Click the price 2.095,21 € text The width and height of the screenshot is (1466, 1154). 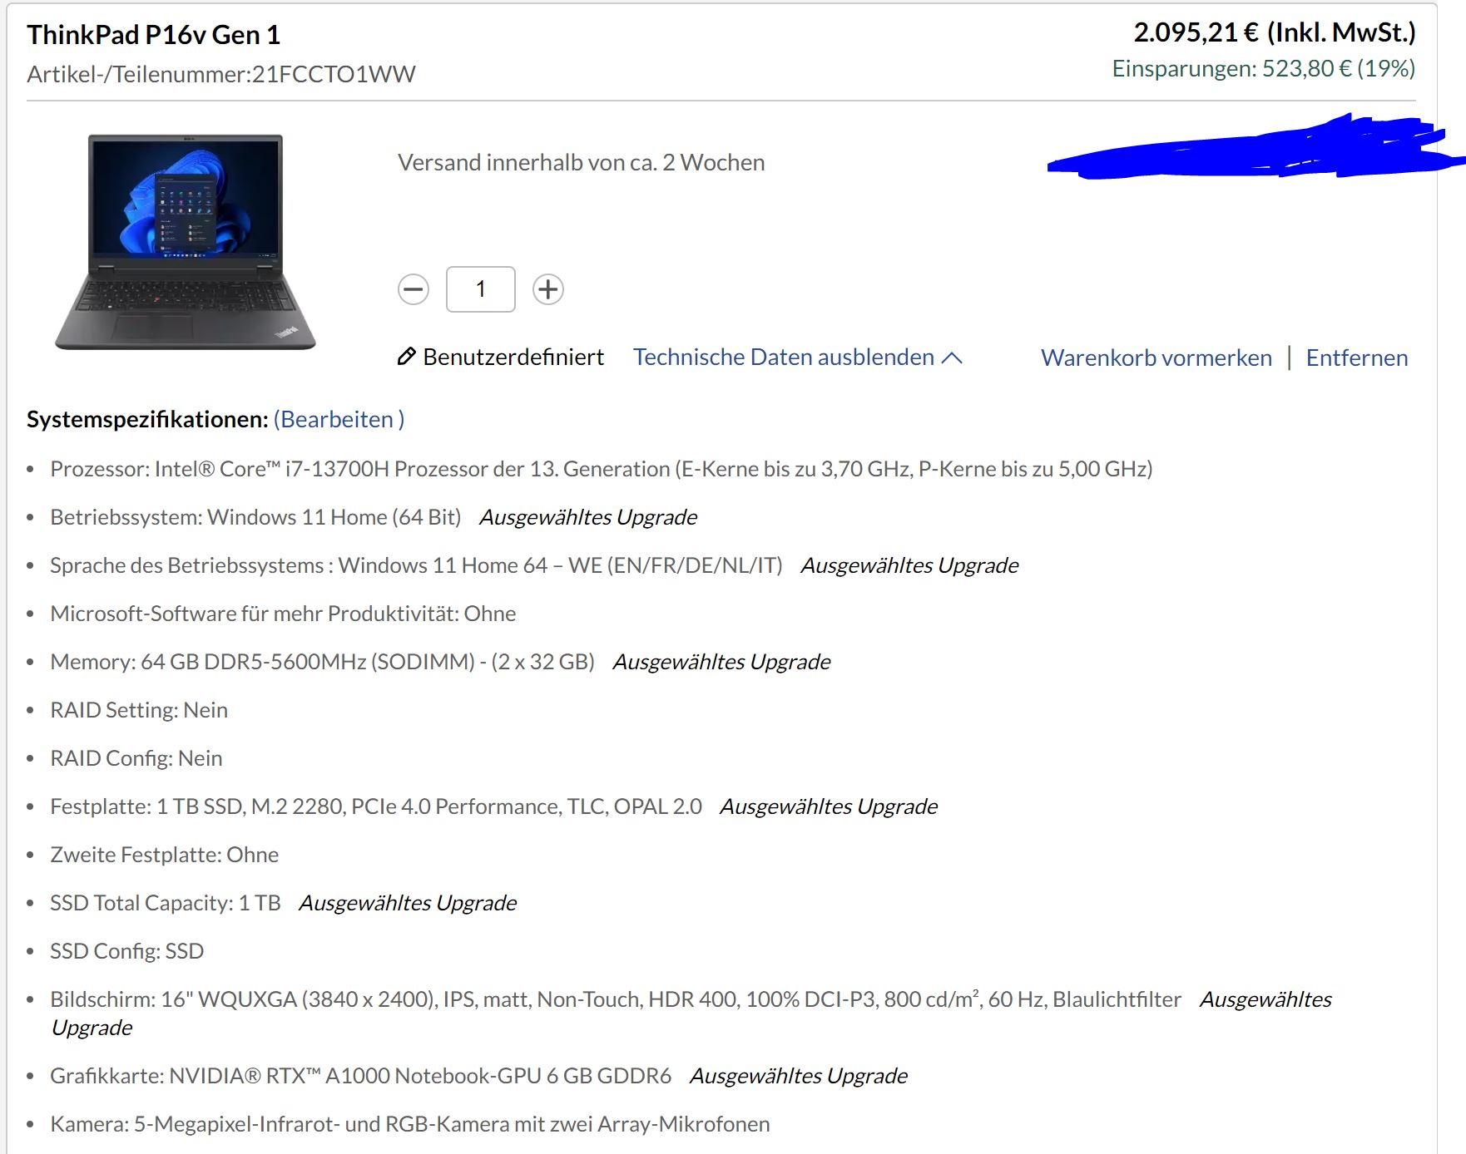1196,32
